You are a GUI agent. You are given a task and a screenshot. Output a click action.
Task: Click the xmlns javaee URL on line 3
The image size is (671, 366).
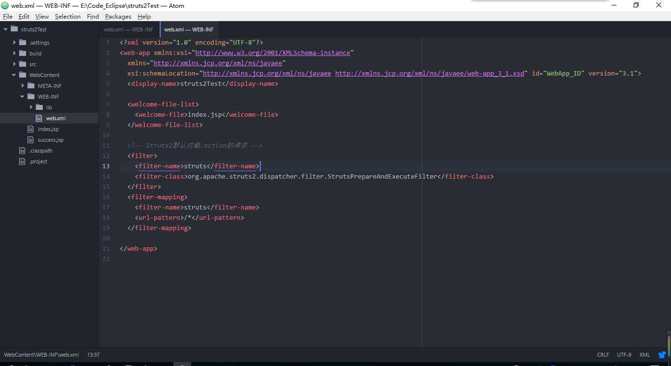pos(218,63)
